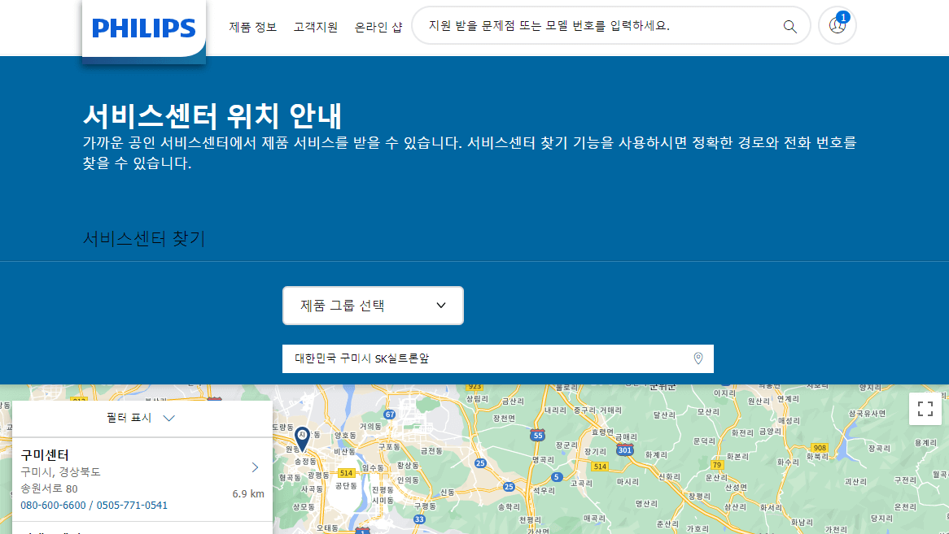The width and height of the screenshot is (949, 534).
Task: Click the location pin icon in address field
Action: coord(698,358)
